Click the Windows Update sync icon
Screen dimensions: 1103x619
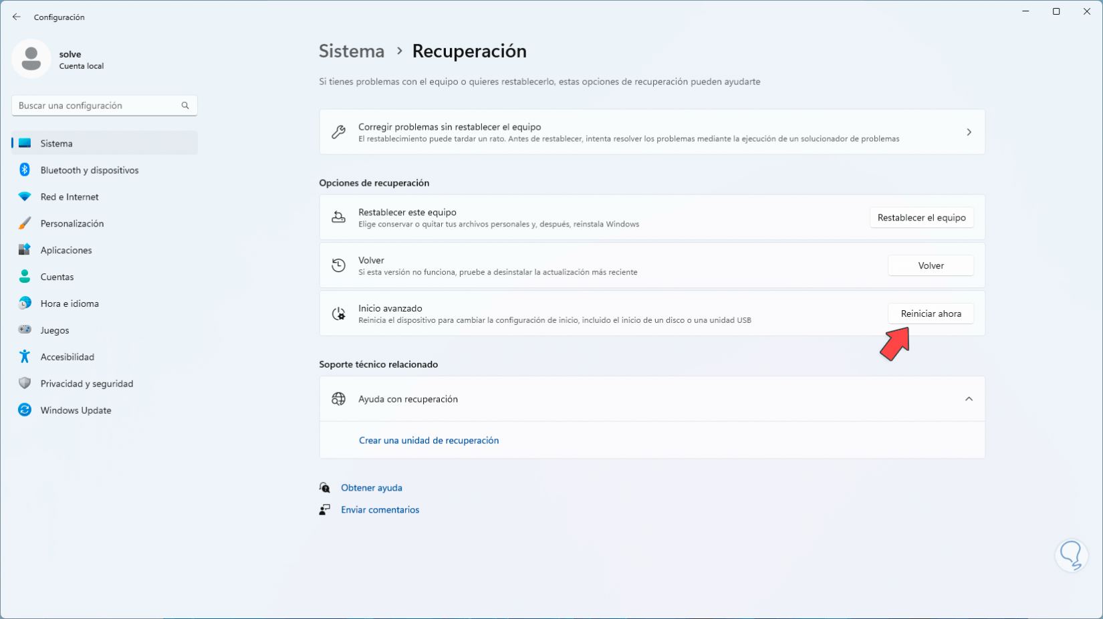(x=25, y=410)
